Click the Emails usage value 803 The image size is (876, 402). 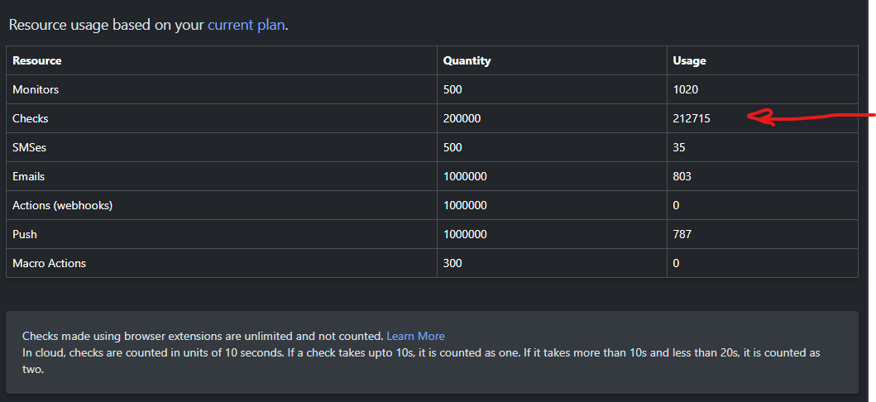pyautogui.click(x=682, y=176)
